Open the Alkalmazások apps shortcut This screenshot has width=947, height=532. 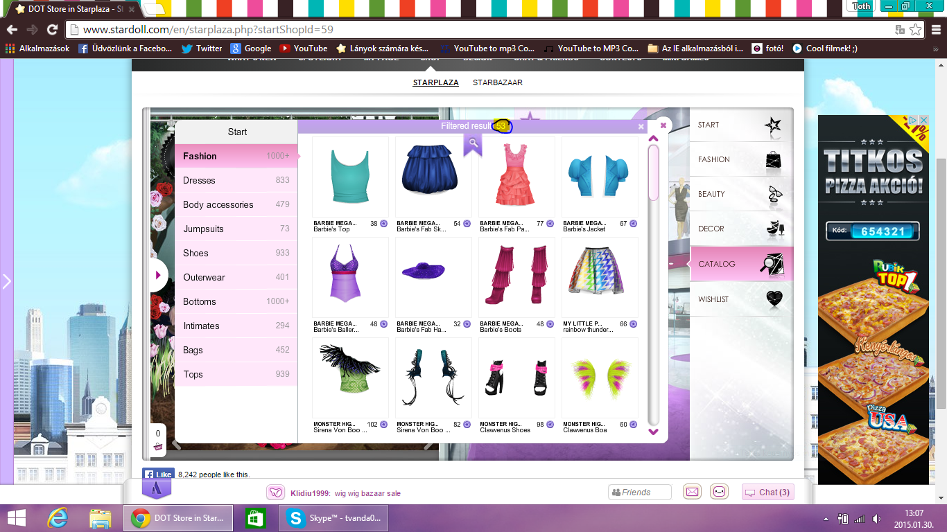tap(37, 48)
